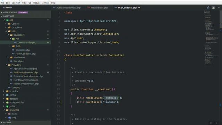
Task: Open Kernel.php from the explorer
Action: (x=19, y=61)
